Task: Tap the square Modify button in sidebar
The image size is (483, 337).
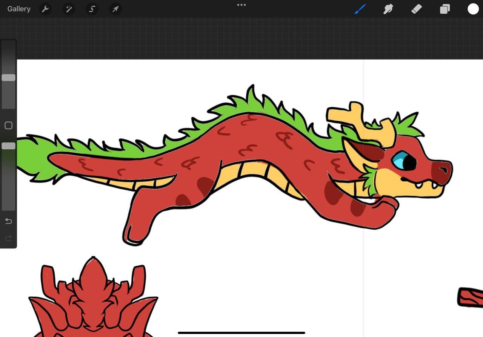Action: 8,126
